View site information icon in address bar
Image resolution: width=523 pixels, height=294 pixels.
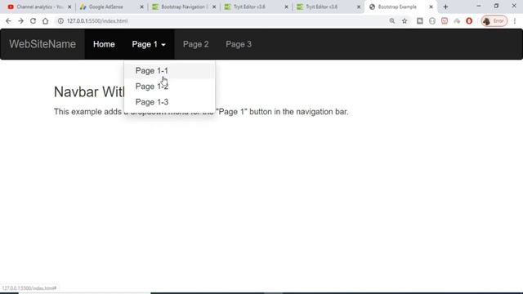click(x=60, y=21)
